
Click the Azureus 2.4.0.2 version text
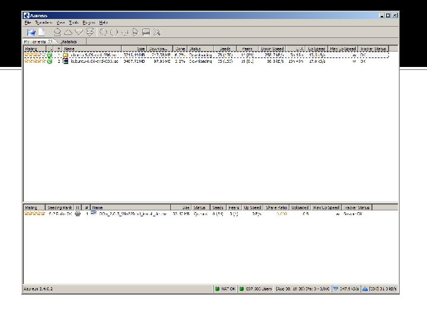click(38, 289)
